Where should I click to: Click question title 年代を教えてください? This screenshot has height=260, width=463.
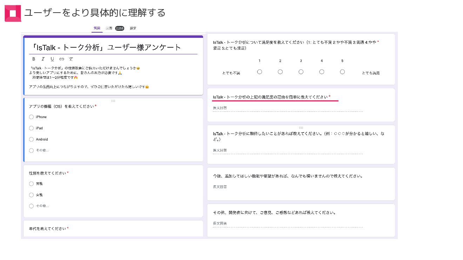click(47, 229)
